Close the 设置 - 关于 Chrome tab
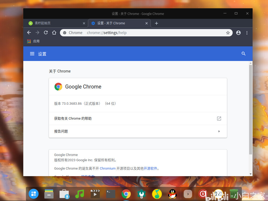The image size is (268, 201). 147,23
